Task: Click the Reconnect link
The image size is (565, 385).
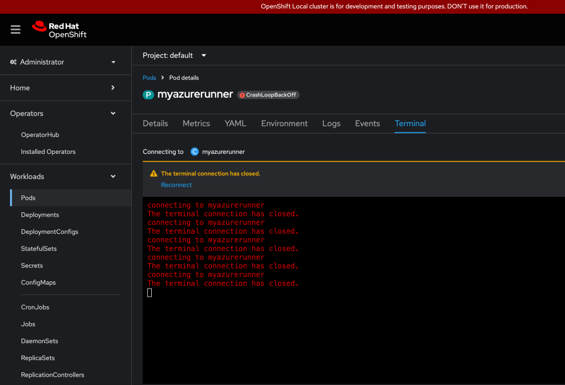Action: point(176,185)
